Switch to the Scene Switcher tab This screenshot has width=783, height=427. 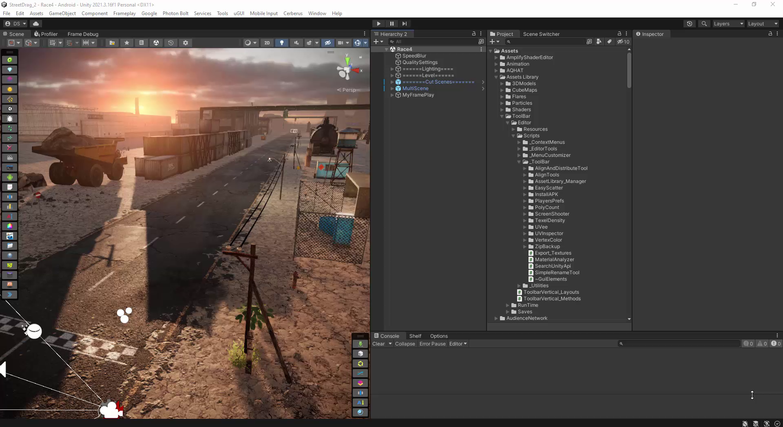541,34
